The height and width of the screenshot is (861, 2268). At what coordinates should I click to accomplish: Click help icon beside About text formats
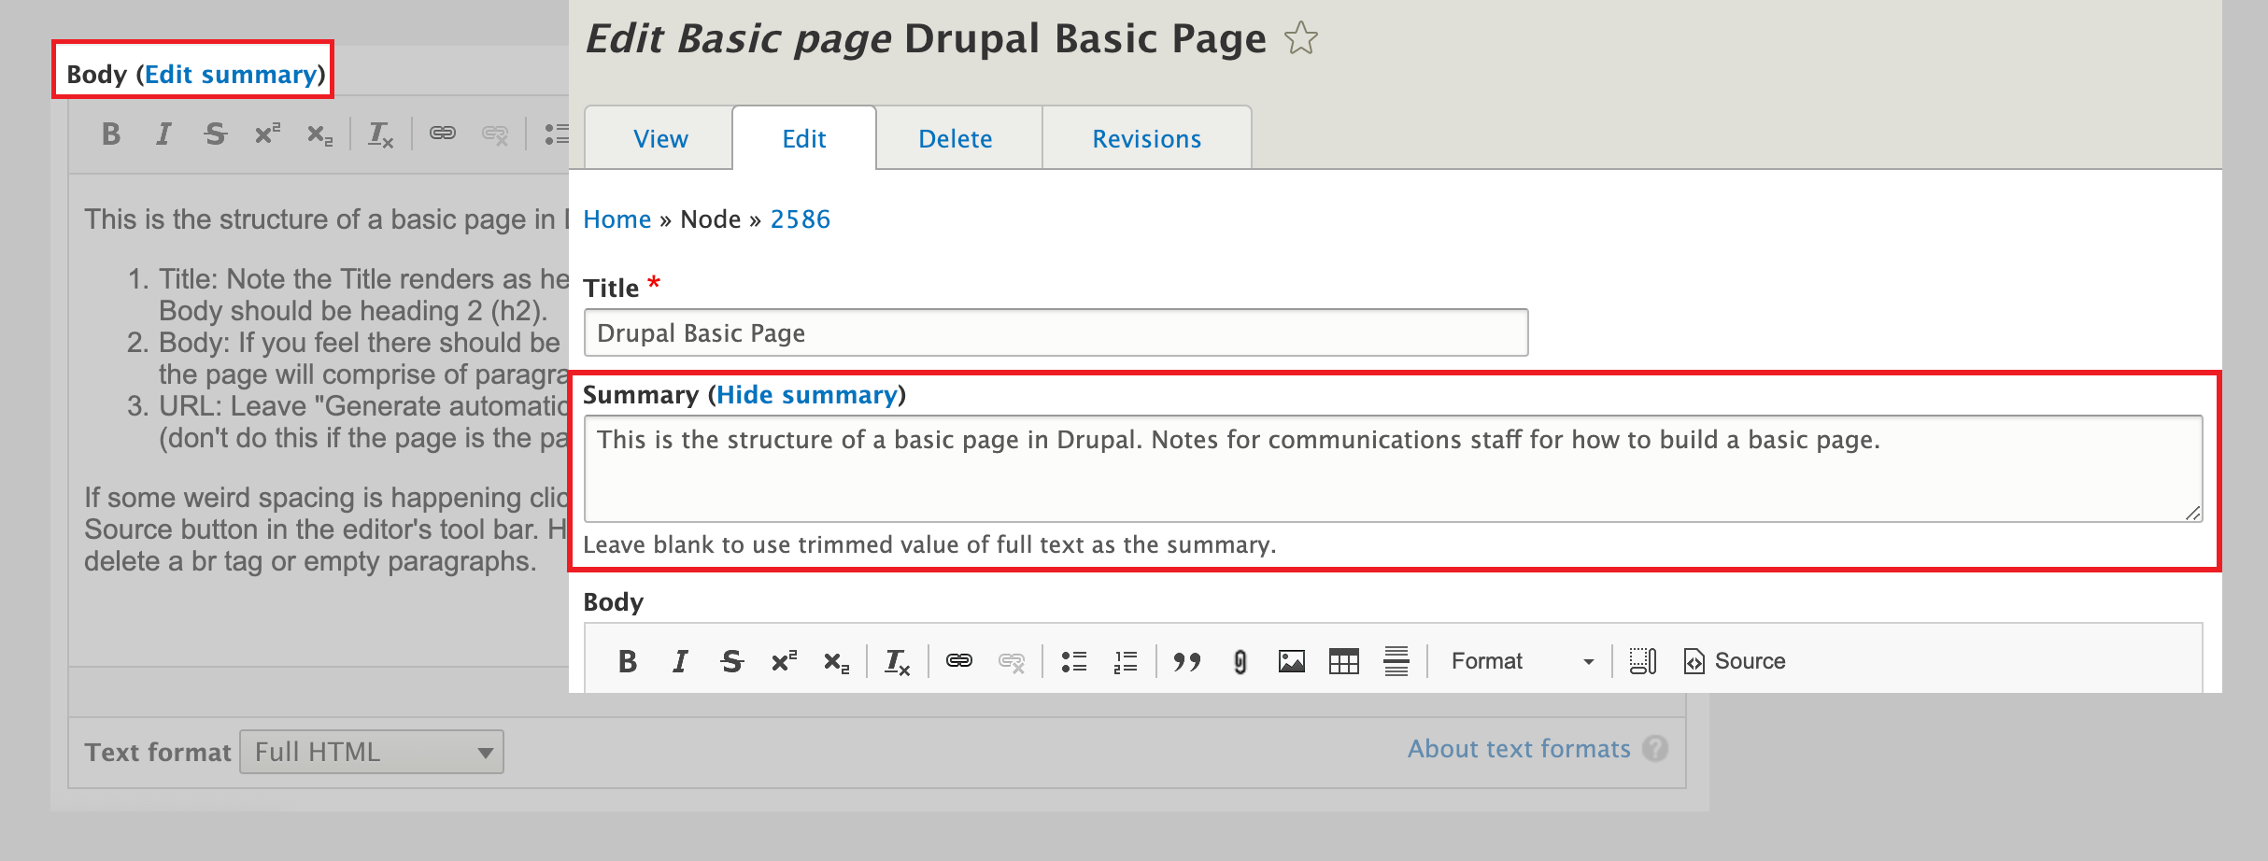[x=1655, y=749]
